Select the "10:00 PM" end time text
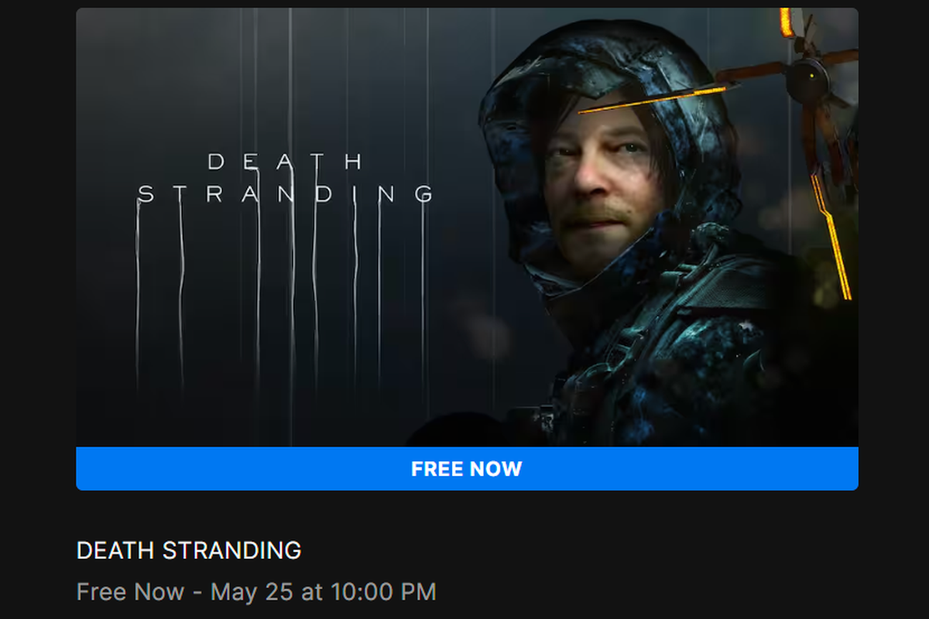Screen dimensions: 929x619 point(383,593)
